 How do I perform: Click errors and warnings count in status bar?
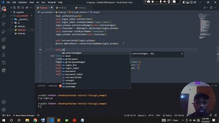click(x=6, y=115)
